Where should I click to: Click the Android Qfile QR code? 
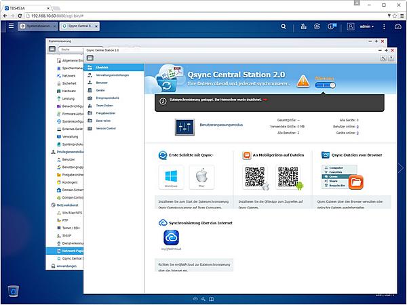click(288, 177)
